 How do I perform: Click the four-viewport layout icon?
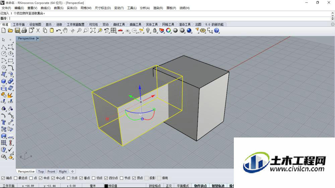[114, 30]
